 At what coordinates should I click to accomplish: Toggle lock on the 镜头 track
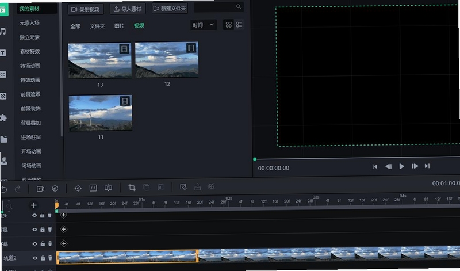point(42,216)
